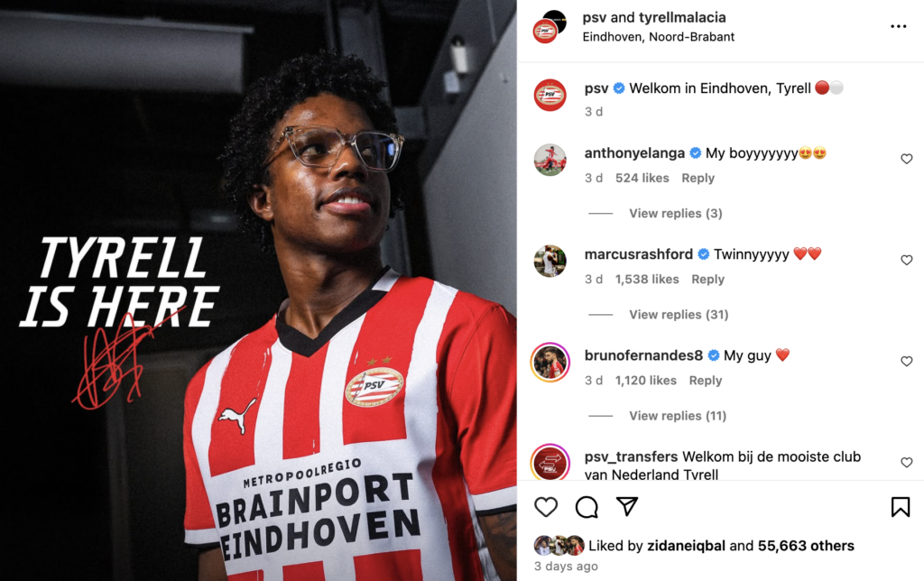
Task: Expand View replies (31)
Action: click(x=679, y=315)
